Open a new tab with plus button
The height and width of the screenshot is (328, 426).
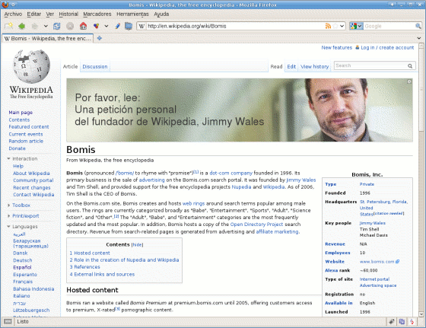click(100, 38)
